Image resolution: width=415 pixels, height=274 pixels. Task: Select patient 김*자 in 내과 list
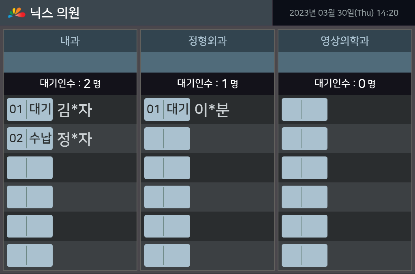click(75, 110)
